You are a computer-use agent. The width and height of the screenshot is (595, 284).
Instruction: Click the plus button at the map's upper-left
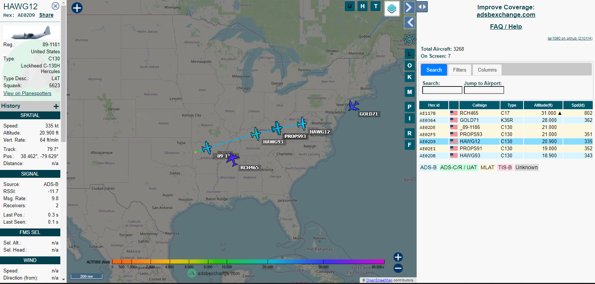pos(77,8)
